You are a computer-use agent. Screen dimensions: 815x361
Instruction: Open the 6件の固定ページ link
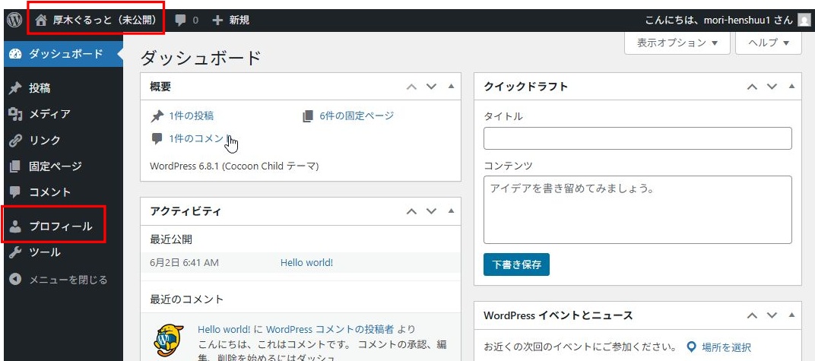click(356, 116)
